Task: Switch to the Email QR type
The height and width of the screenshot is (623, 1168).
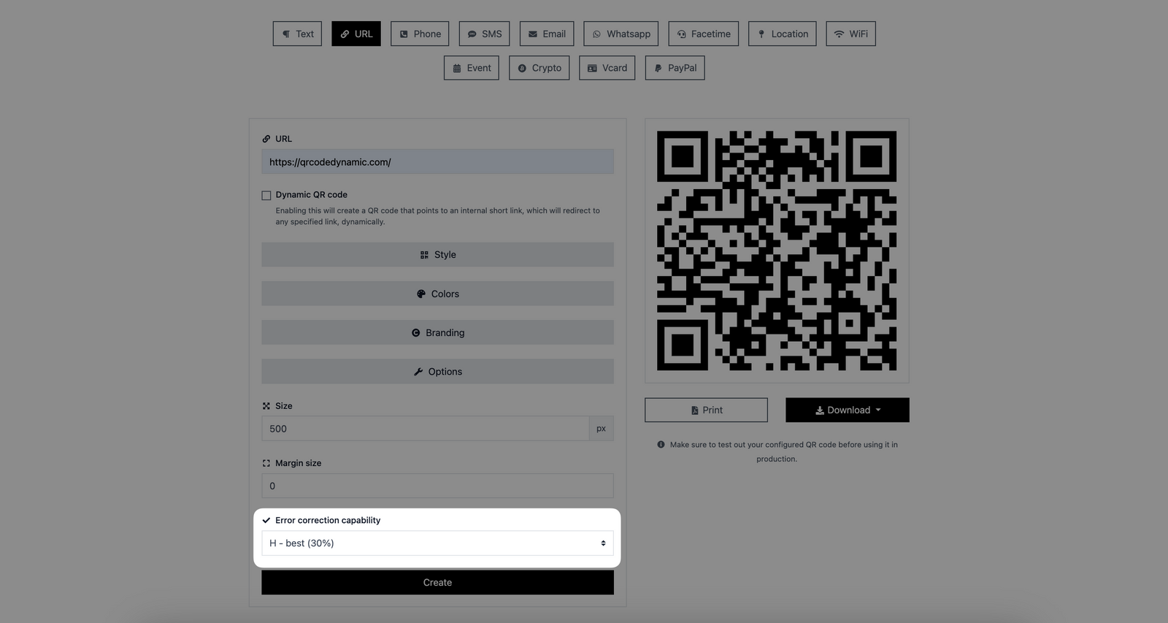Action: click(x=547, y=34)
